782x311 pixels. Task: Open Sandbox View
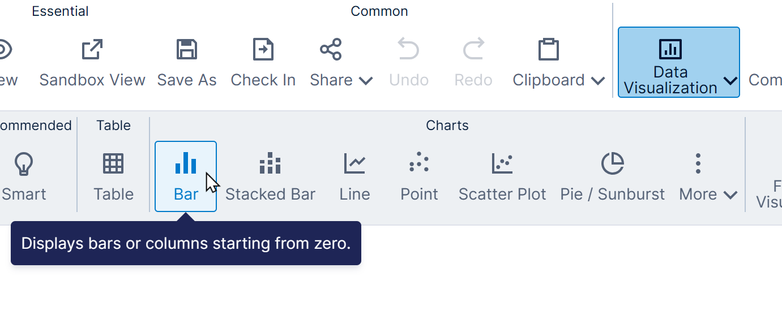coord(92,62)
